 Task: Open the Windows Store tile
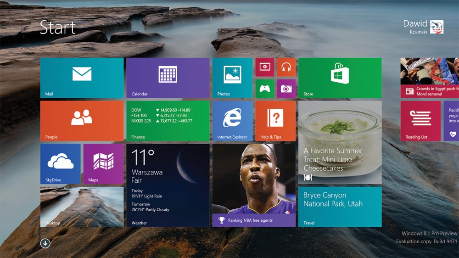[340, 78]
